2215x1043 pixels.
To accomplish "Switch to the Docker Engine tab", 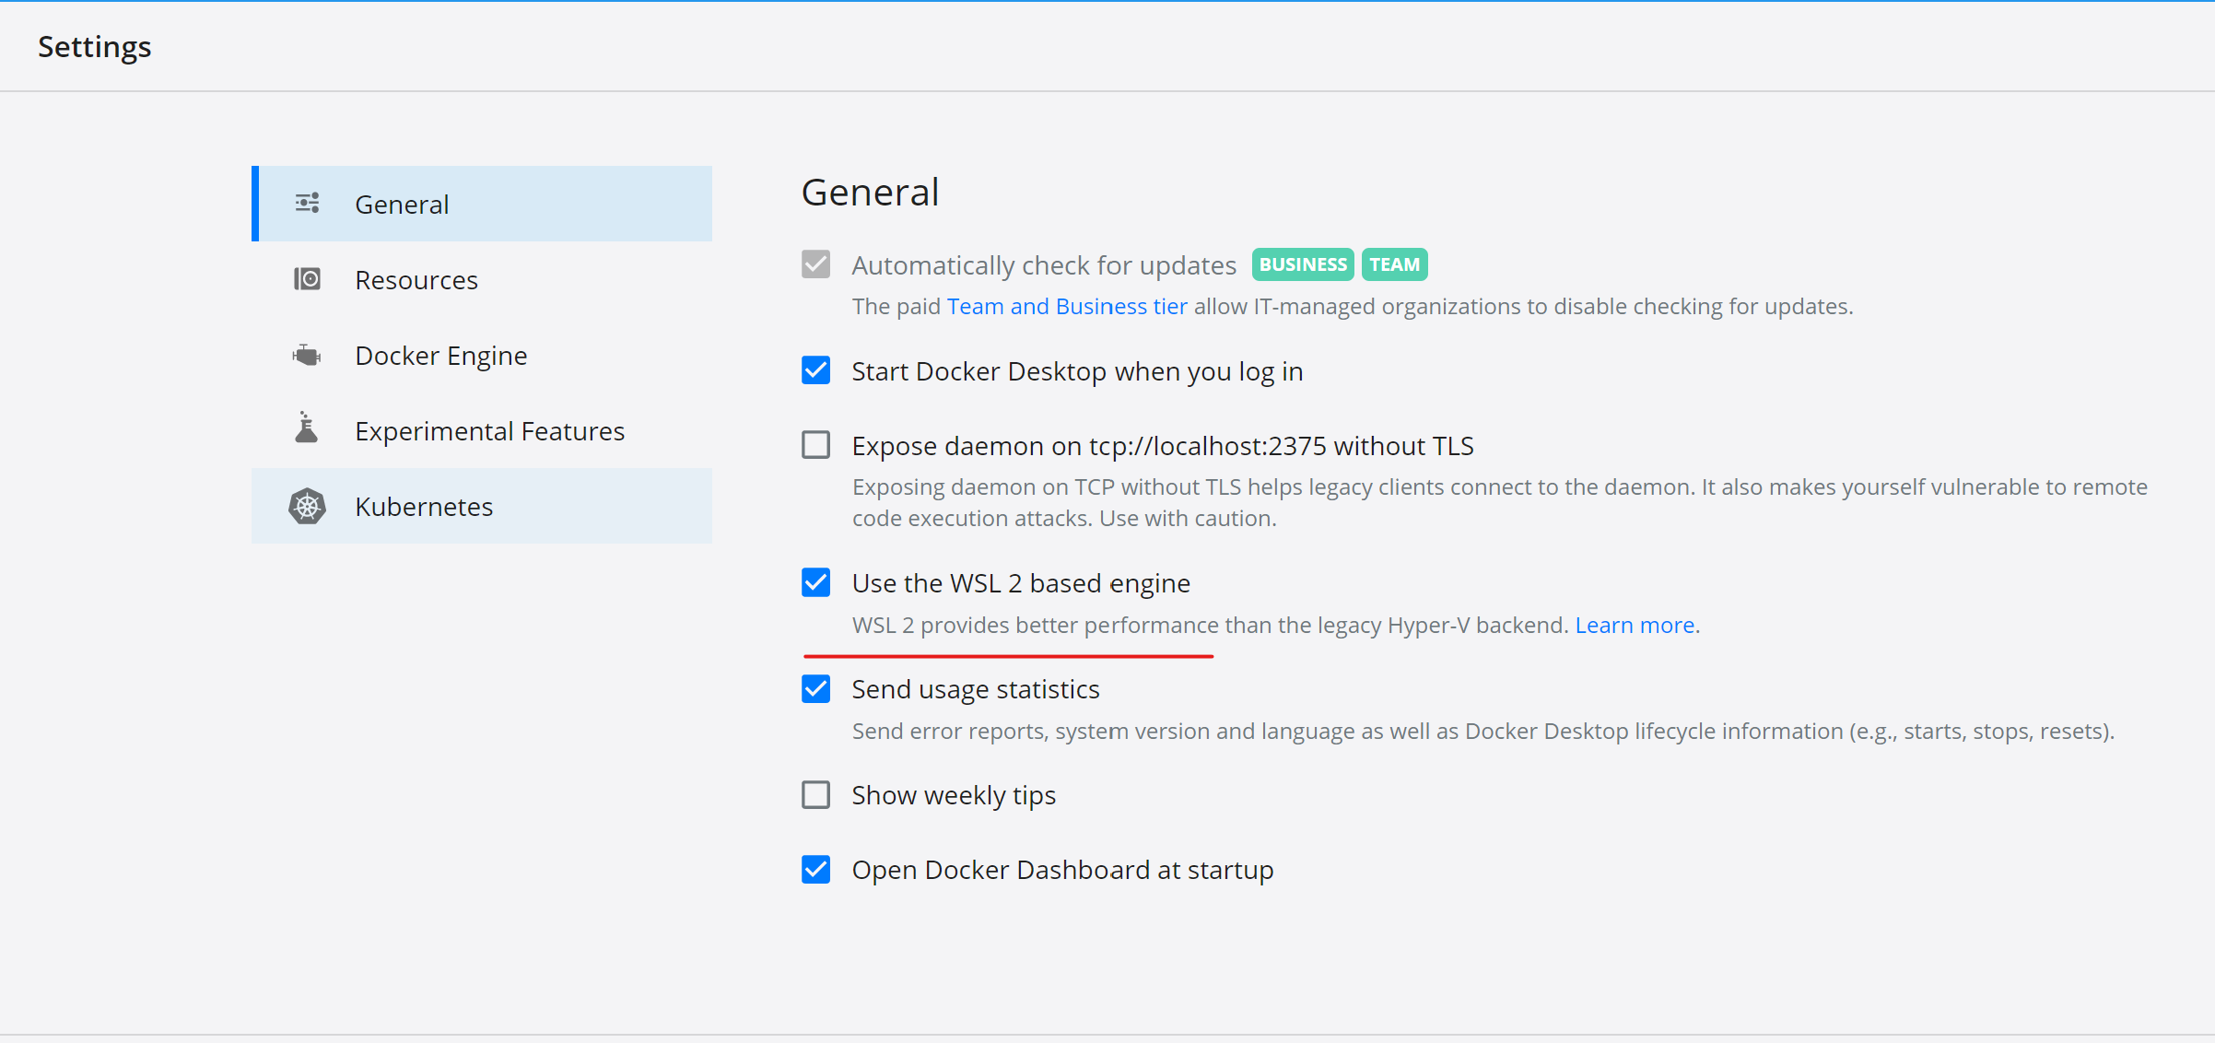I will (482, 355).
